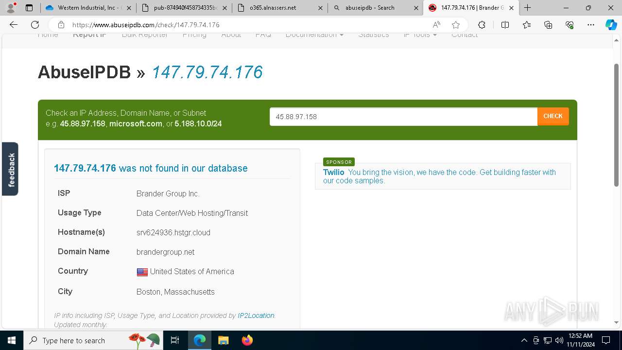Show hidden system tray icons

click(524, 340)
